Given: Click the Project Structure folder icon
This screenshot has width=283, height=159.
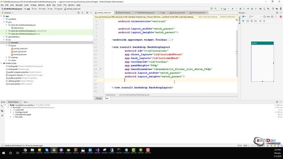Looking at the screenshot, I should 277,9.
